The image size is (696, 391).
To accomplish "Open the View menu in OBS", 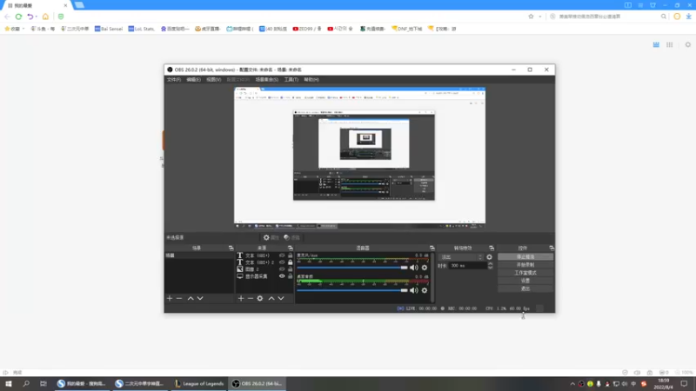I will pyautogui.click(x=213, y=80).
